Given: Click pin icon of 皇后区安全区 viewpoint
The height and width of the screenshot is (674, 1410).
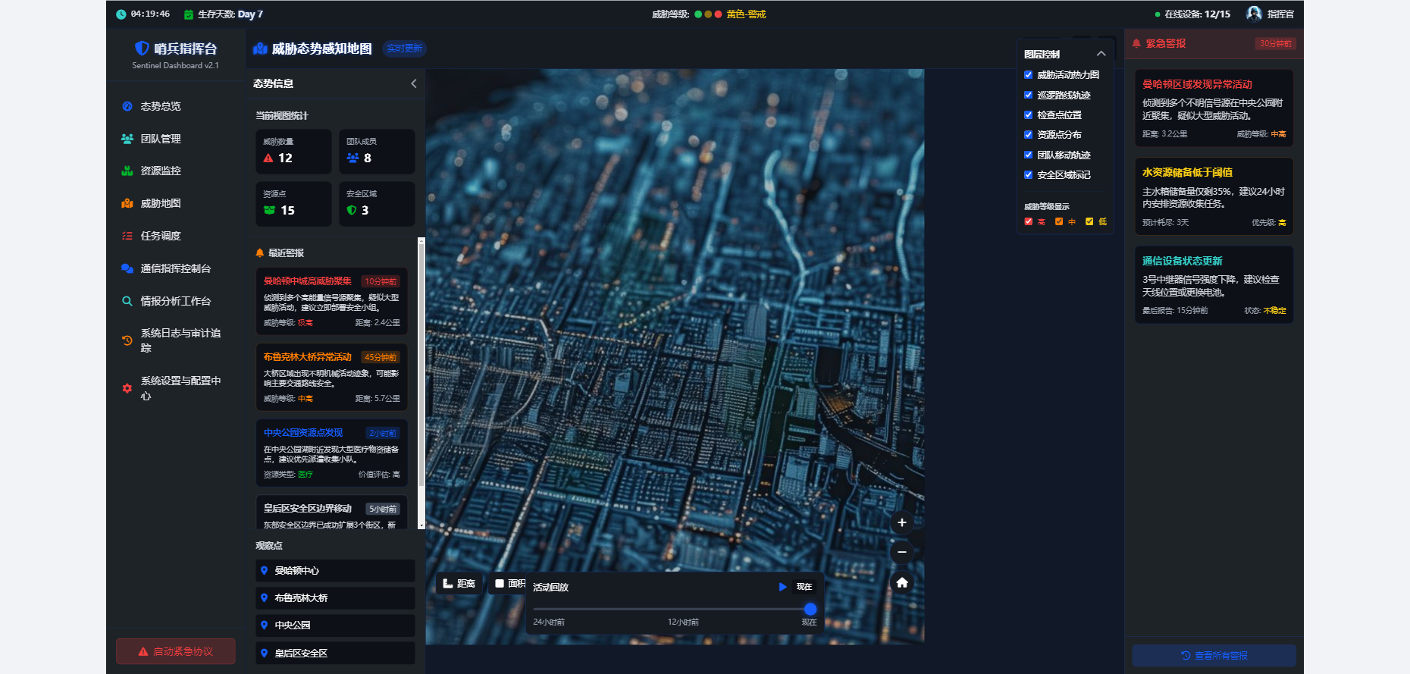Looking at the screenshot, I should click(x=265, y=654).
